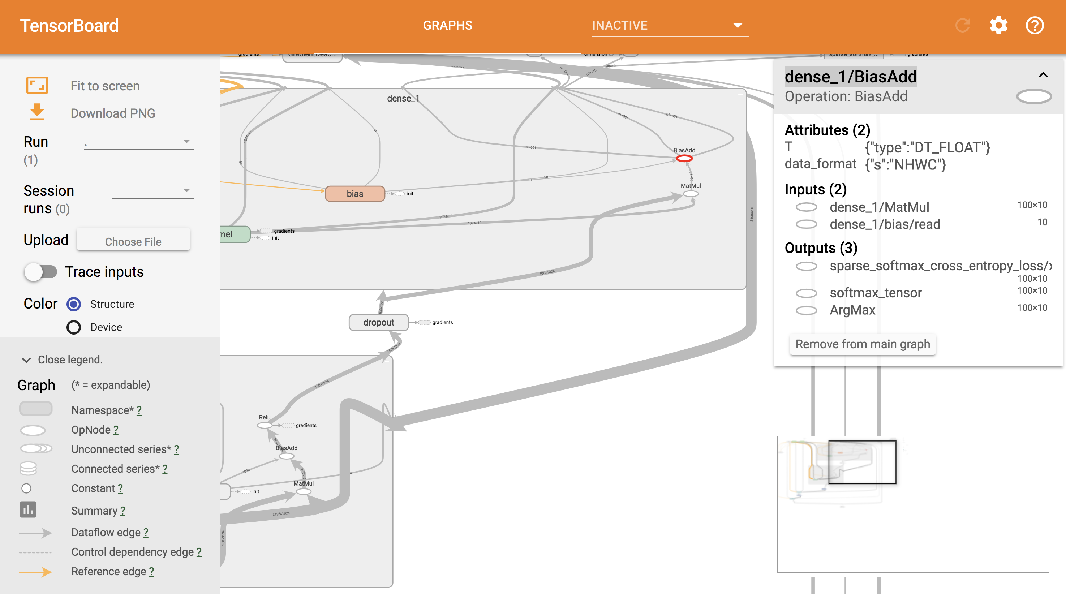Click the Connected series legend icon
Viewport: 1066px width, 594px height.
pyautogui.click(x=28, y=468)
